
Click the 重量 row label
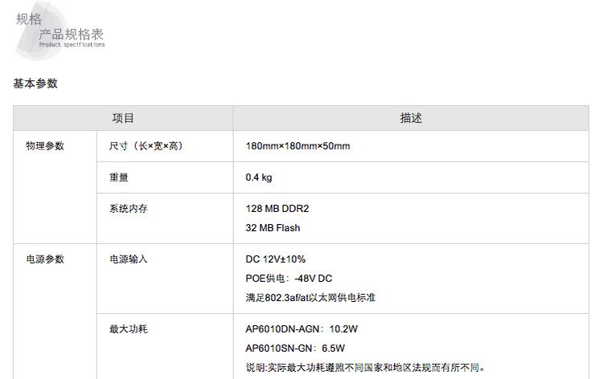coord(119,177)
